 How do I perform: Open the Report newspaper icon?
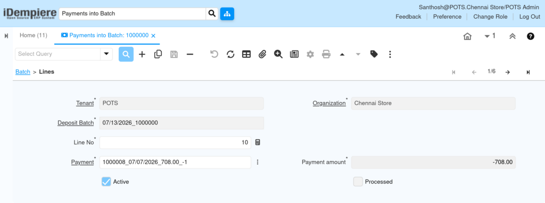click(x=294, y=54)
